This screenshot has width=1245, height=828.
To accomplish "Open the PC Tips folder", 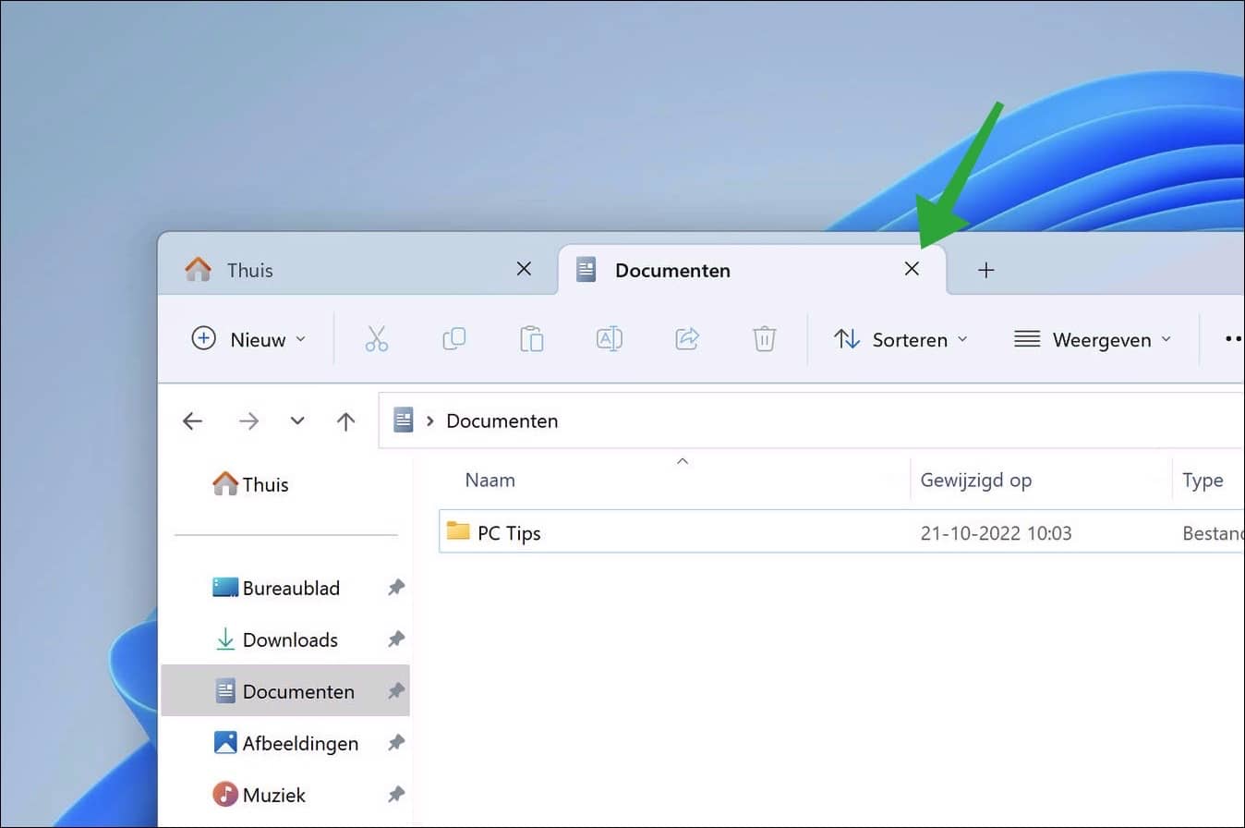I will pyautogui.click(x=509, y=532).
